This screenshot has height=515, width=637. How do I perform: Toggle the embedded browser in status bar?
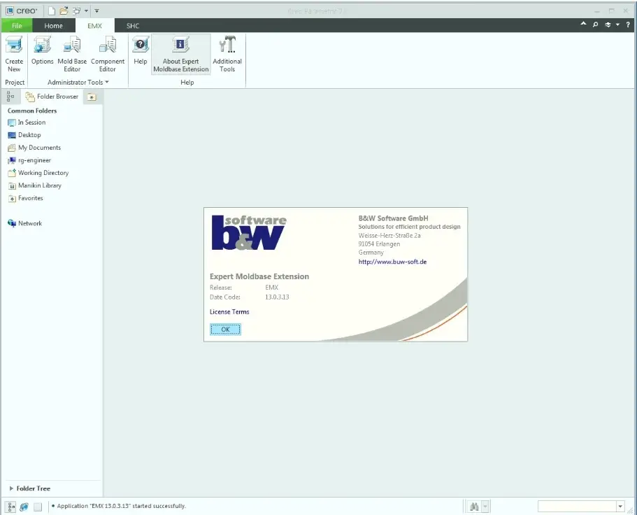coord(24,507)
